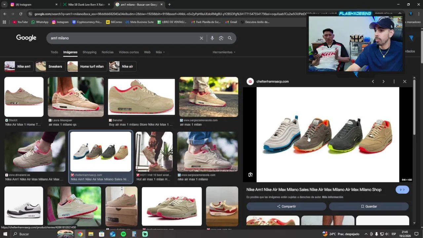
Task: Switch to Nike SB Dunk Low tab
Action: pyautogui.click(x=87, y=5)
